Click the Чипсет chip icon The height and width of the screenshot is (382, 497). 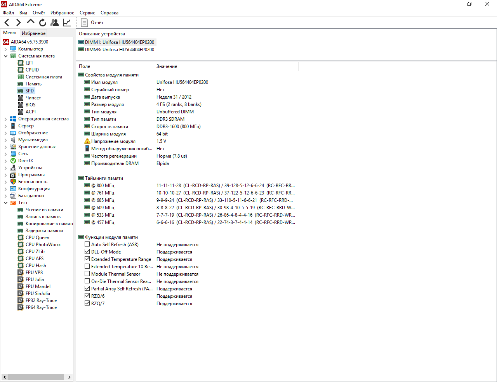[x=21, y=98]
